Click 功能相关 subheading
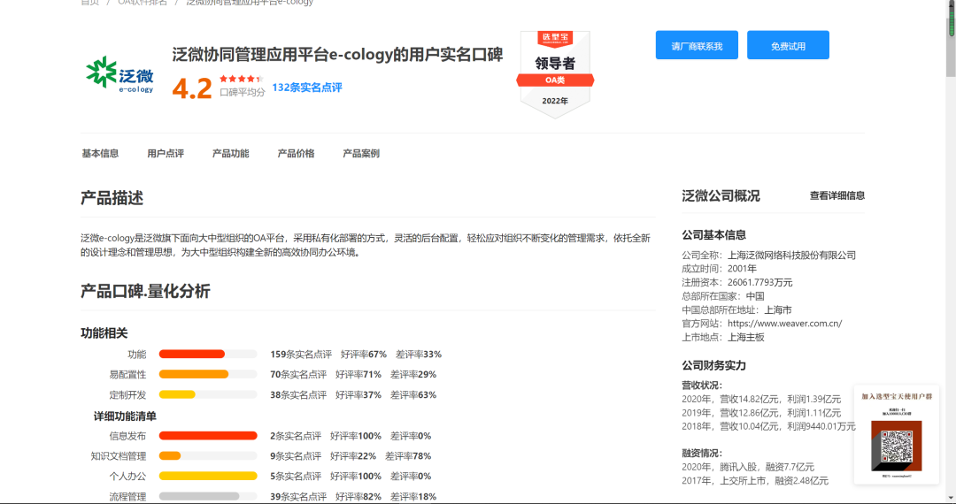 click(x=104, y=333)
